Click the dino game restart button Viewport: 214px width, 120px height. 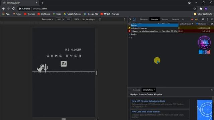click(64, 64)
